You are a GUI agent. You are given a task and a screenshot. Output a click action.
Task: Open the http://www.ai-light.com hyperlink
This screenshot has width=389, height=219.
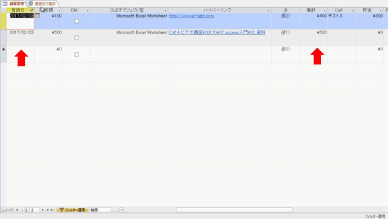(x=191, y=16)
